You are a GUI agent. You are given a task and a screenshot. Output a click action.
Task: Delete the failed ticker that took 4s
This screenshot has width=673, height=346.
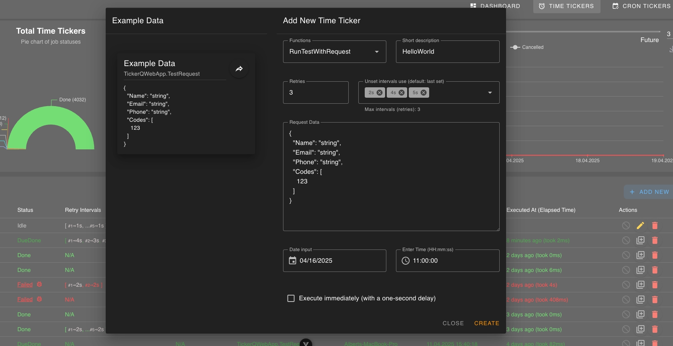pyautogui.click(x=655, y=285)
